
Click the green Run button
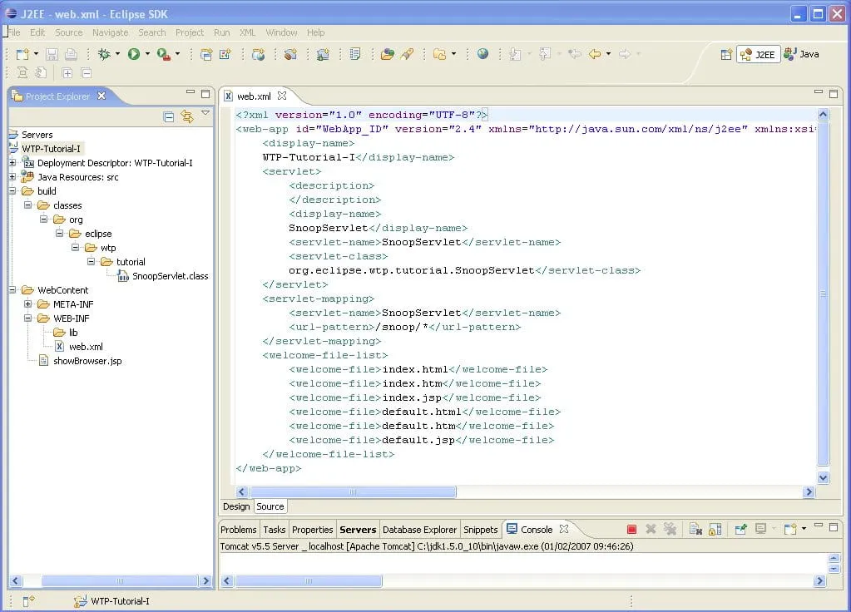tap(133, 54)
